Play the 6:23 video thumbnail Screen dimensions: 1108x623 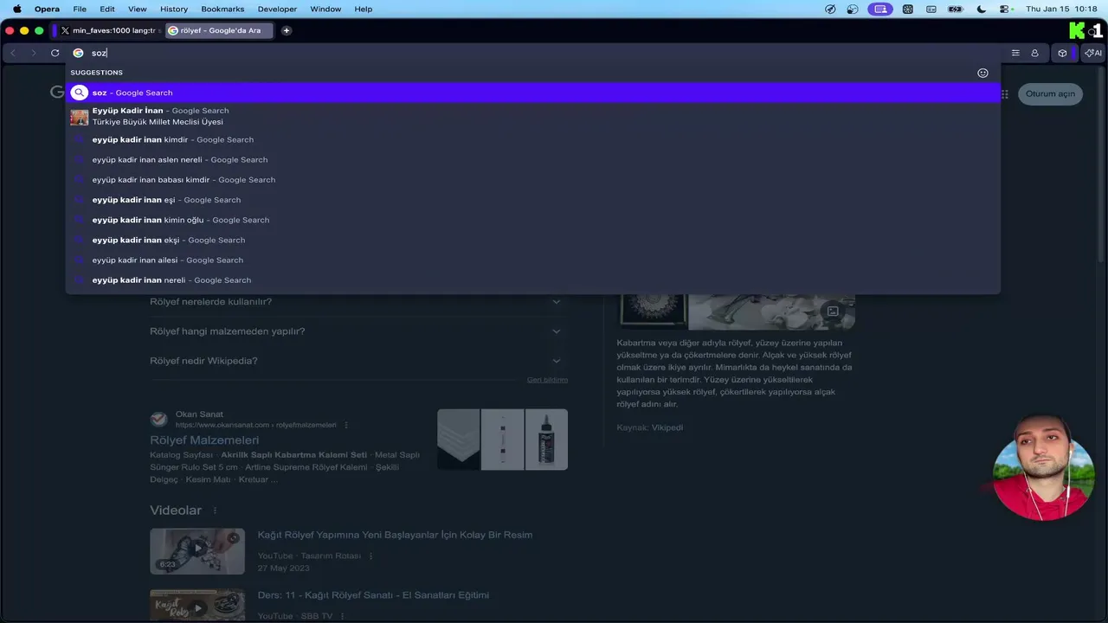point(197,551)
